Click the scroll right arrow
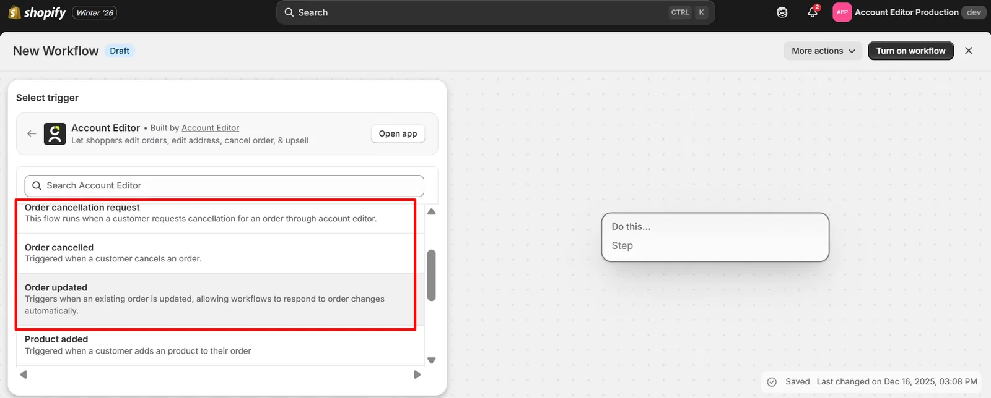 pyautogui.click(x=417, y=375)
